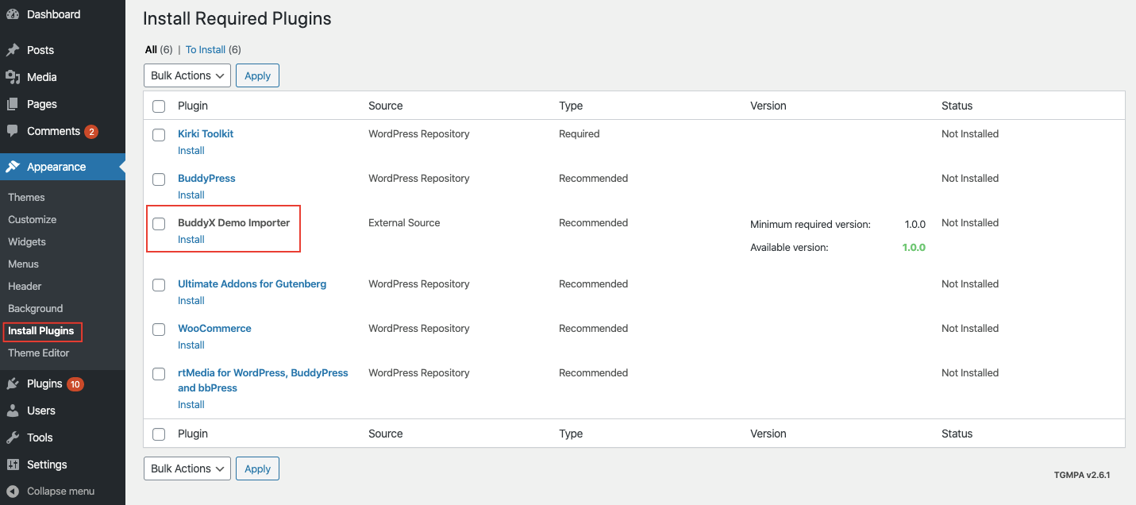
Task: Tick the BuddyX Demo Importer checkbox
Action: click(x=159, y=224)
